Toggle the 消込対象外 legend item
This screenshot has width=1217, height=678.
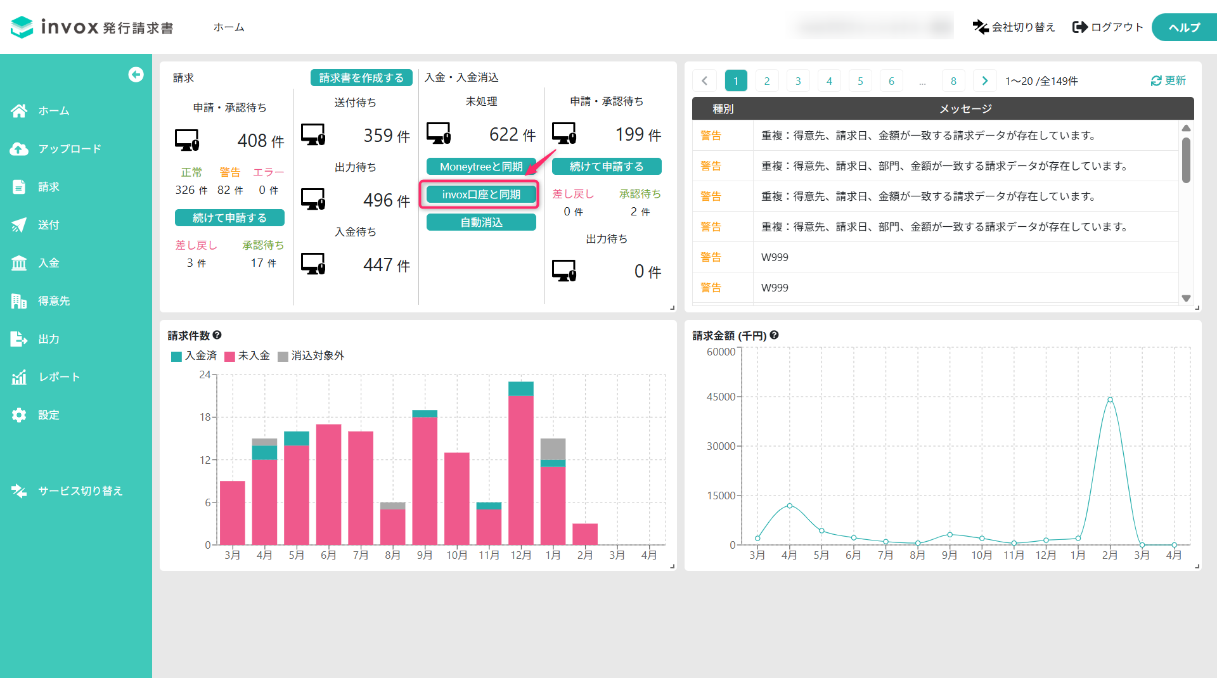coord(311,356)
